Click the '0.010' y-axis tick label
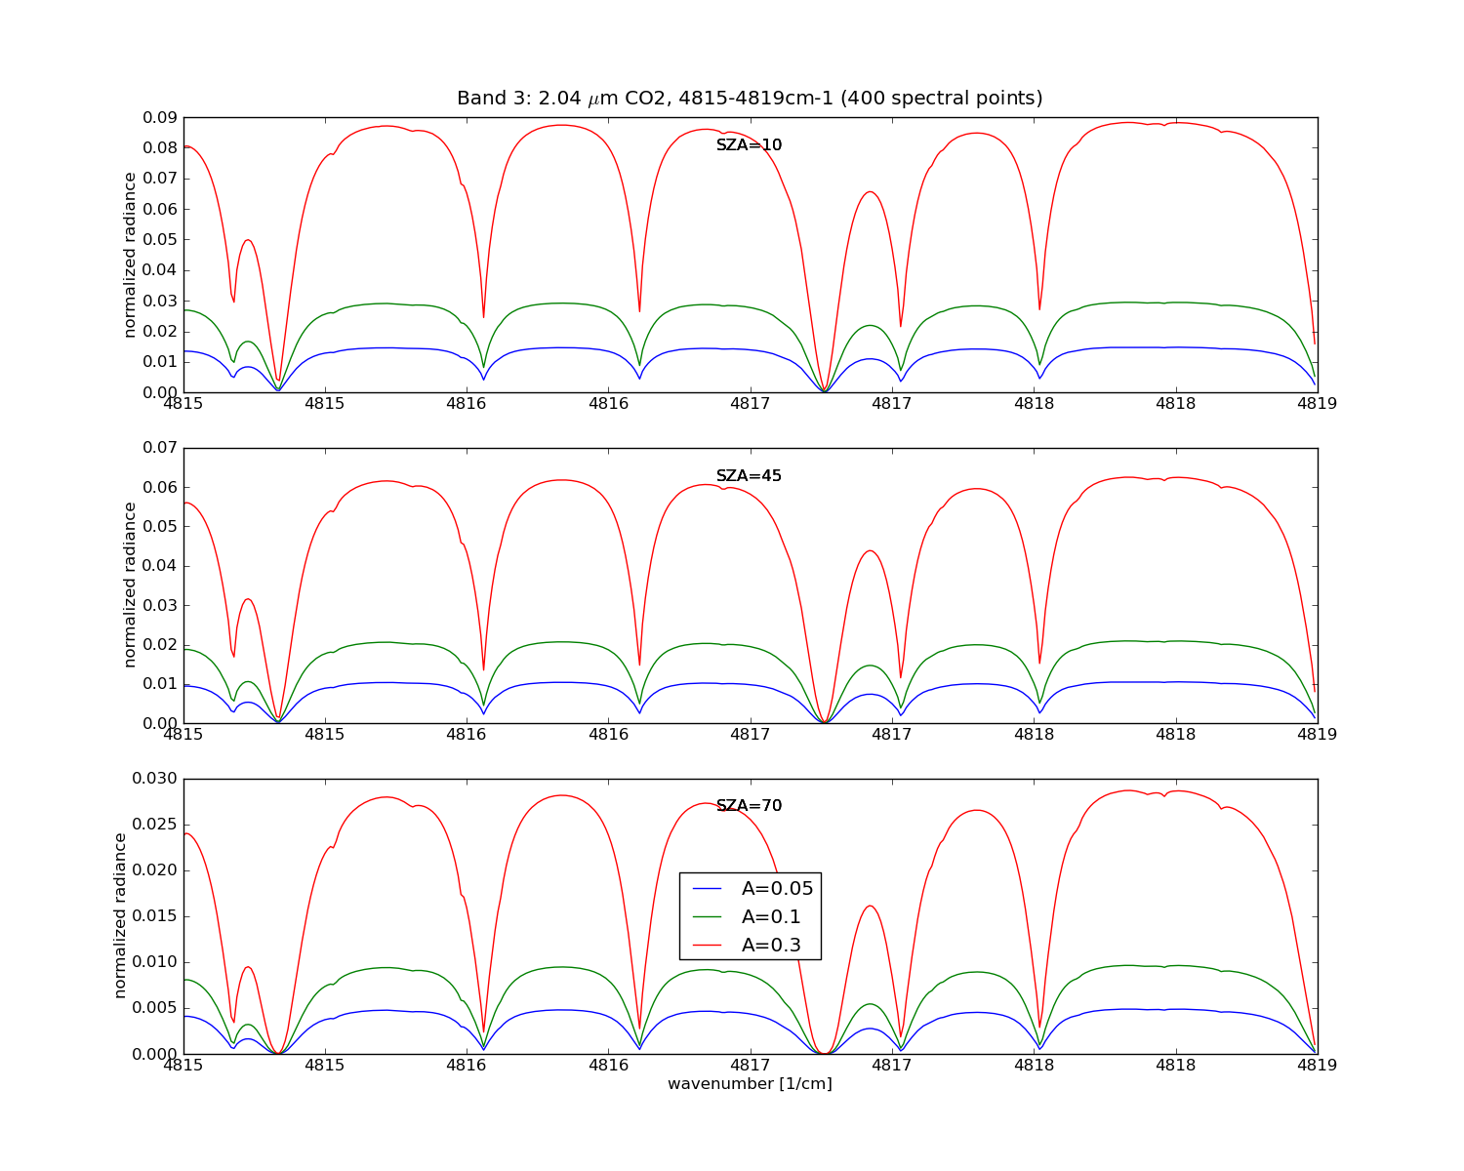Screen dimensions: 1464x1171 coord(155,962)
